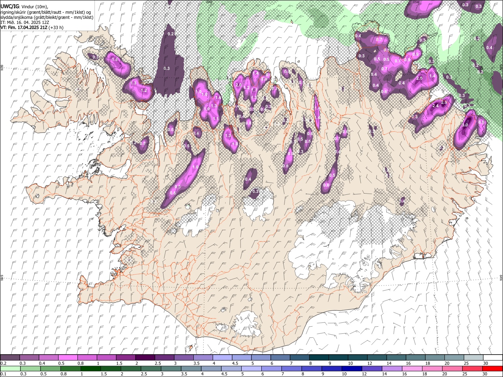The width and height of the screenshot is (503, 377).
Task: Select the 'rigning/skúrir' legend description line
Action: pos(46,12)
